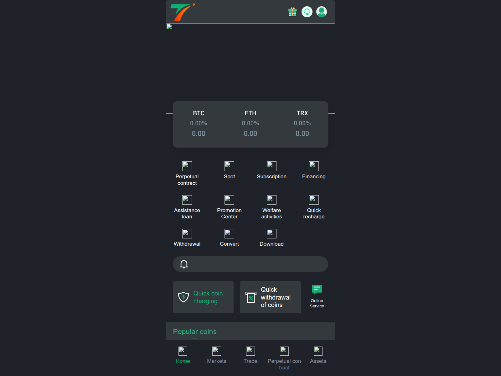Select the Spot trading shortcut
501x376 pixels.
[229, 170]
